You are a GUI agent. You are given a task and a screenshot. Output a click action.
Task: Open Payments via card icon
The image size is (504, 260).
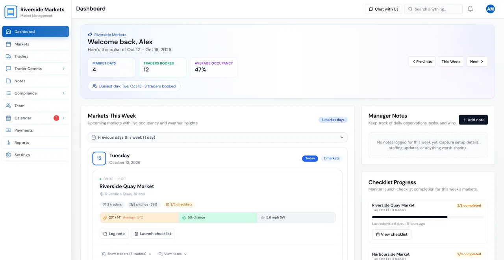point(8,130)
